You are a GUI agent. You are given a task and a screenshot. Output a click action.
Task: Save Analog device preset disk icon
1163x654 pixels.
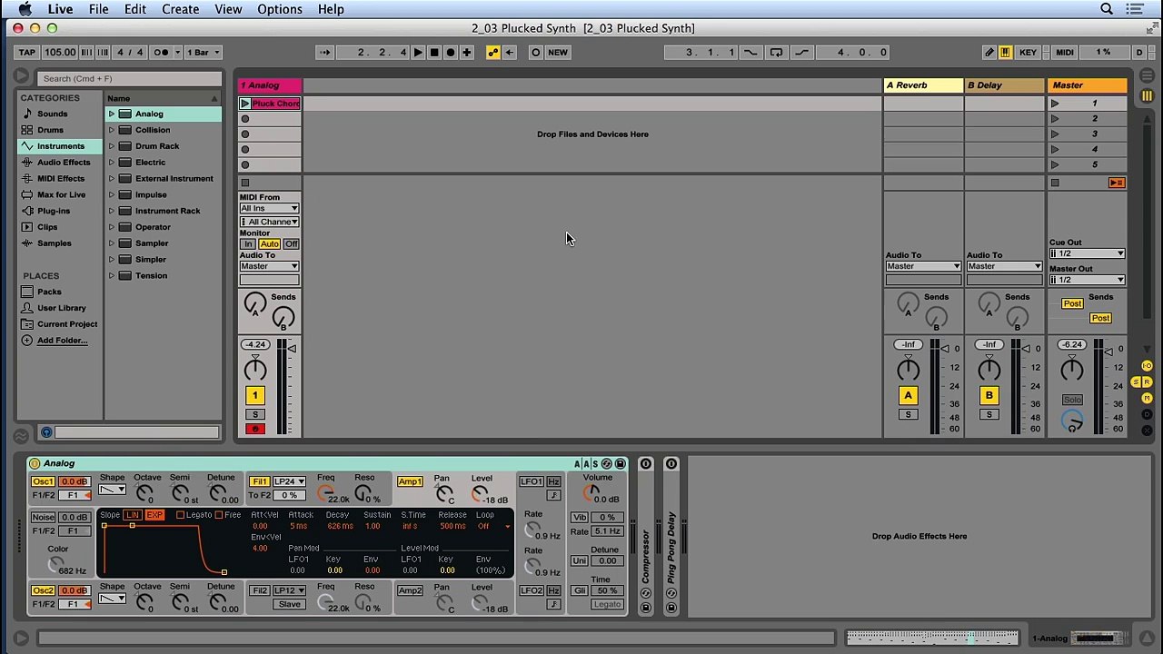620,464
